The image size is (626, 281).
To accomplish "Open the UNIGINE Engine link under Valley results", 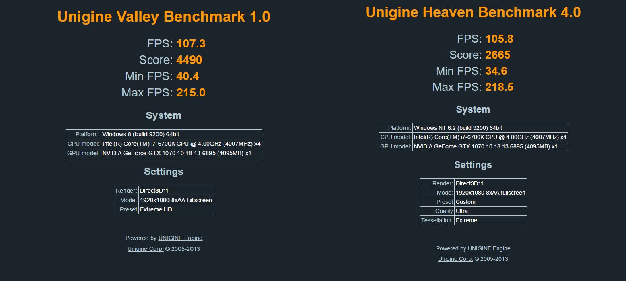I will 181,238.
